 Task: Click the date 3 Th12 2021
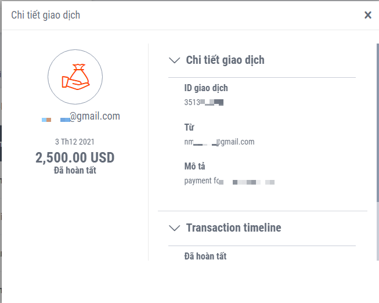[x=74, y=142]
